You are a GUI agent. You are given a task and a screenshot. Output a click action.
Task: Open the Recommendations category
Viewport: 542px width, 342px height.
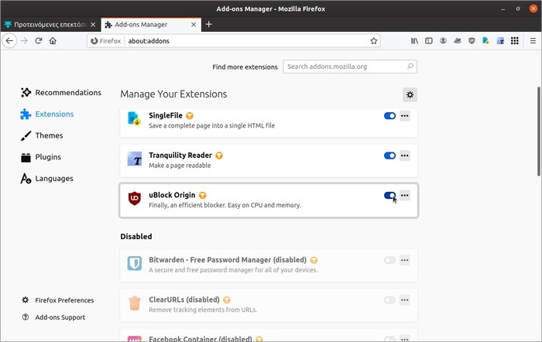(x=61, y=92)
